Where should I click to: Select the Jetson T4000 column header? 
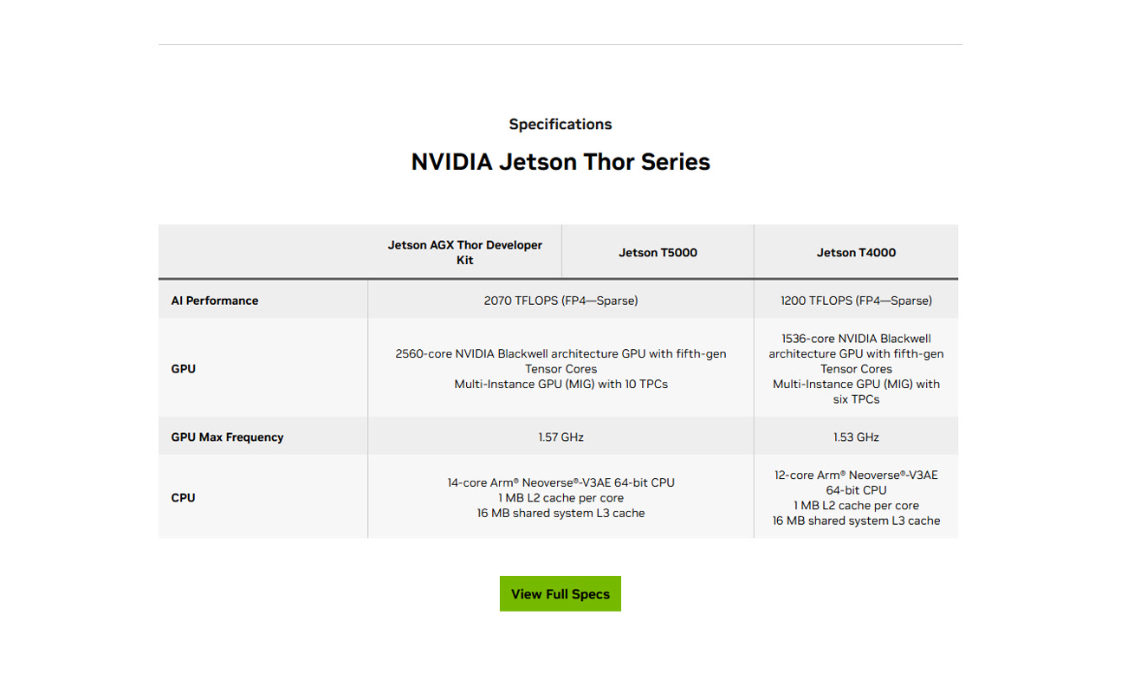[x=856, y=252]
